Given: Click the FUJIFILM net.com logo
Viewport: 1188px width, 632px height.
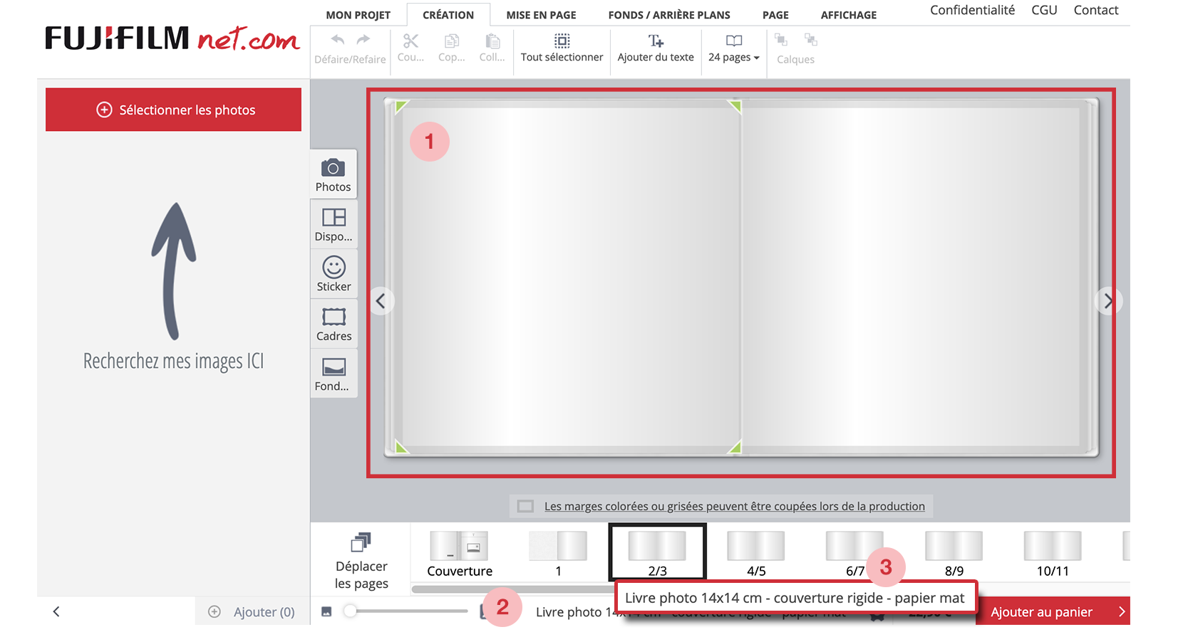Looking at the screenshot, I should click(172, 38).
